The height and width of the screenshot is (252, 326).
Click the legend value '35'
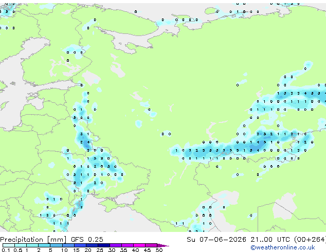[x=123, y=250]
